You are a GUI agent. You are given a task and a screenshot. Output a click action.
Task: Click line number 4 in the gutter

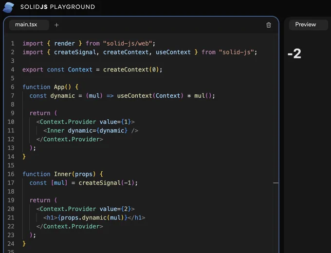click(13, 70)
